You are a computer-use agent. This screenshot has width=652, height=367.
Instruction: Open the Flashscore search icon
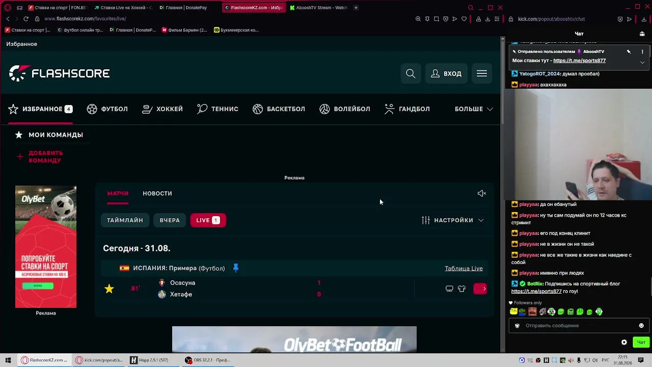[x=411, y=73]
